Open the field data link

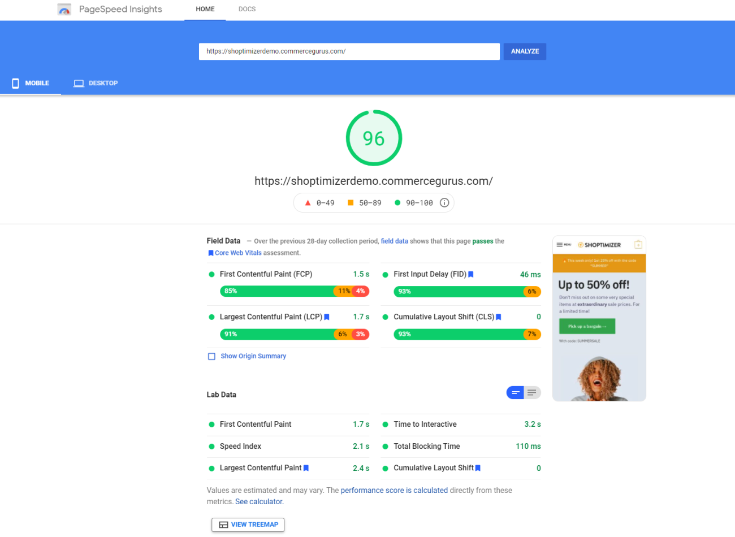394,241
